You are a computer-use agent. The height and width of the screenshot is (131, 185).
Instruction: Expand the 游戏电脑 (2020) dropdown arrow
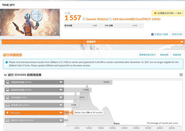click(61, 97)
